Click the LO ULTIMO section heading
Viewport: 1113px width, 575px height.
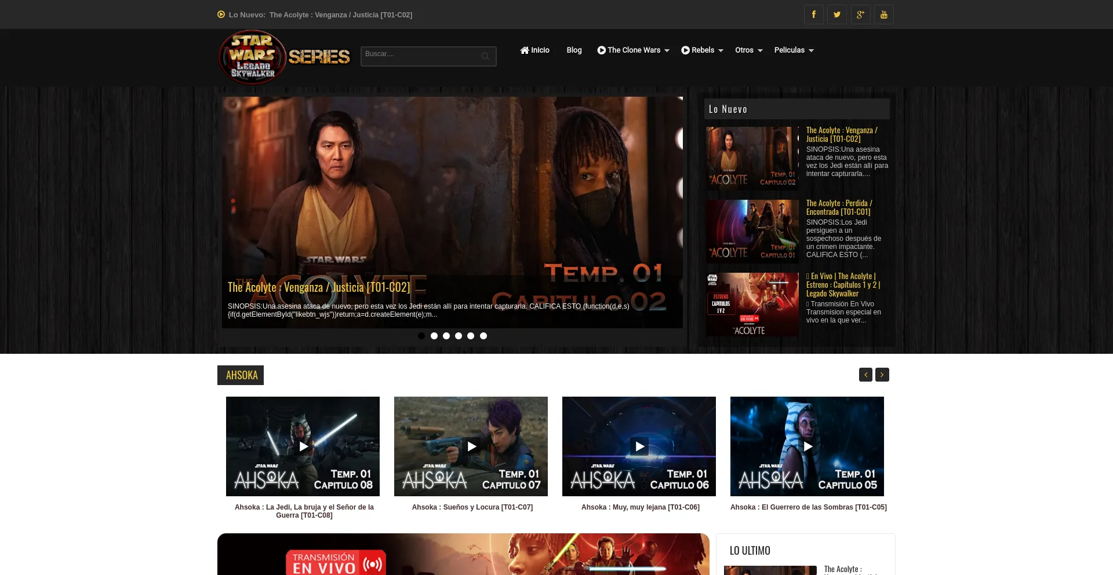[x=750, y=551]
